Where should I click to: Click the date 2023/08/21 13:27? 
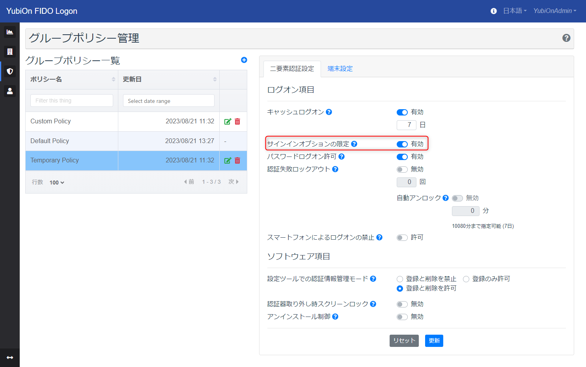click(x=190, y=141)
